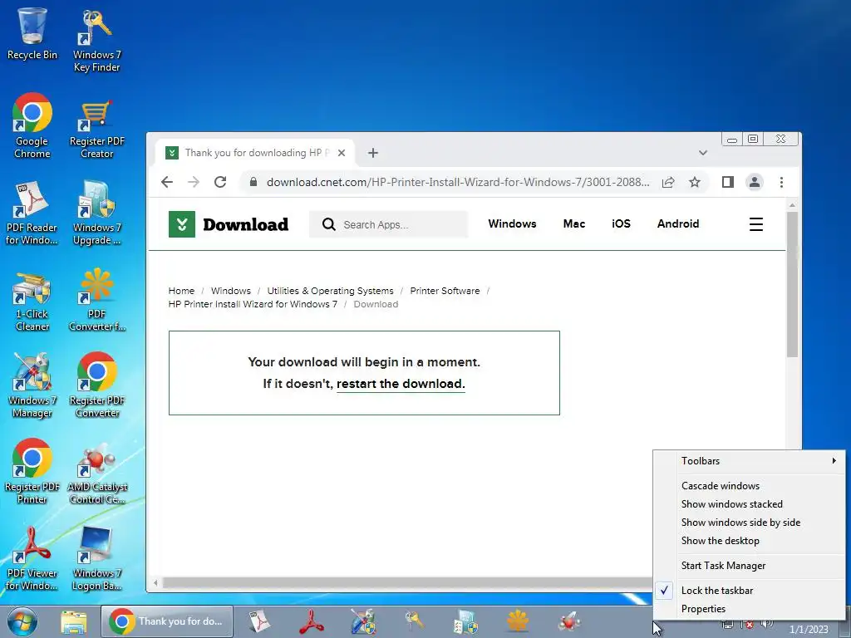
Task: Open Chrome side panel icon
Action: pyautogui.click(x=728, y=182)
